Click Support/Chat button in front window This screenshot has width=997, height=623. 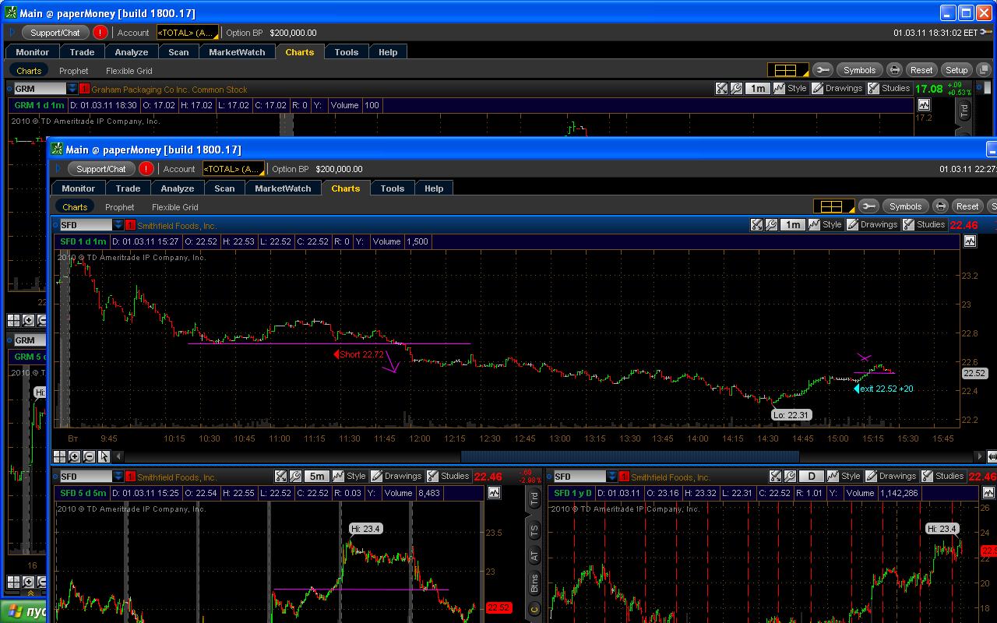101,168
